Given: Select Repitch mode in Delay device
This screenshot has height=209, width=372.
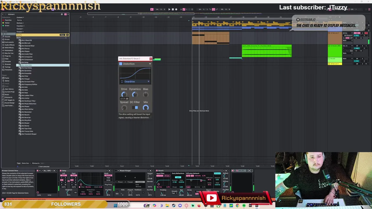Looking at the screenshot, I should [x=108, y=175].
